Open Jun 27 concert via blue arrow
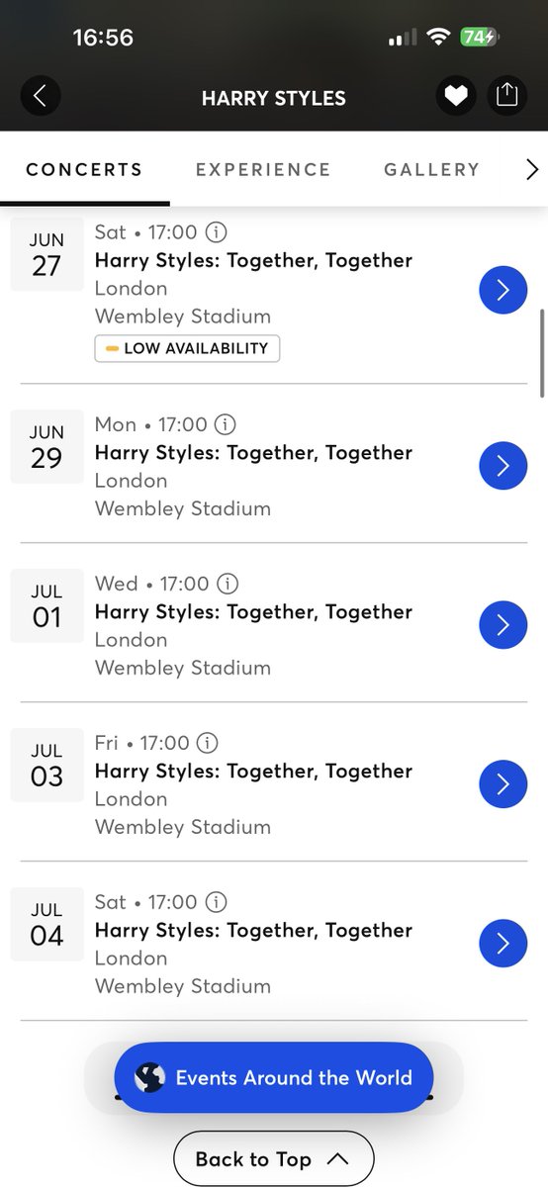 coord(502,289)
